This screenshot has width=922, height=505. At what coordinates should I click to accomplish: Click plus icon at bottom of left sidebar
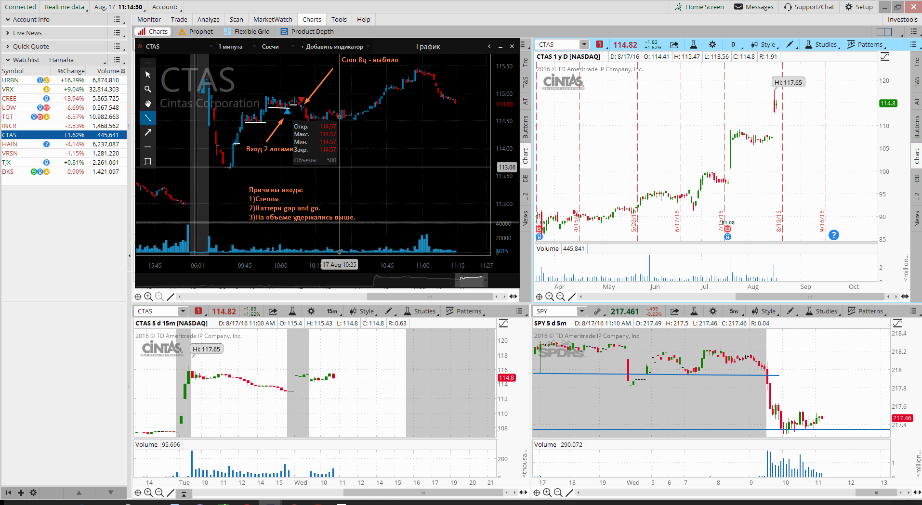[x=21, y=492]
